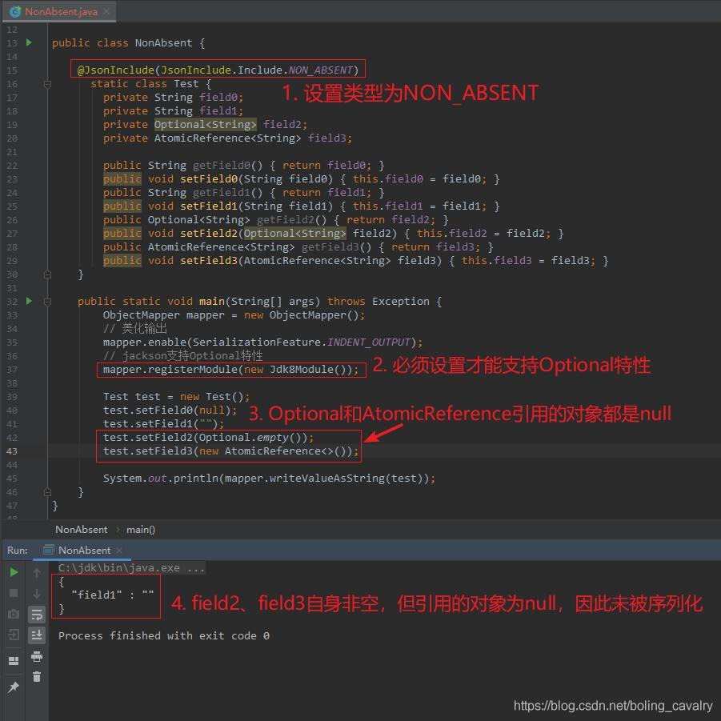Switch to the NonAbsent run tab

(83, 550)
